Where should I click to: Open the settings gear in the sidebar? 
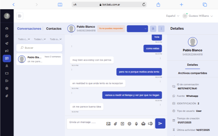pyautogui.click(x=7, y=88)
